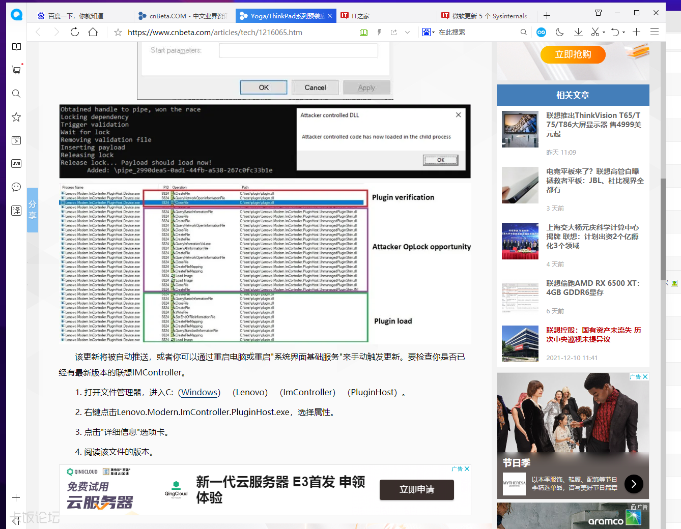This screenshot has height=529, width=681.
Task: Open the Windows hyperlink in step 1
Action: (200, 392)
